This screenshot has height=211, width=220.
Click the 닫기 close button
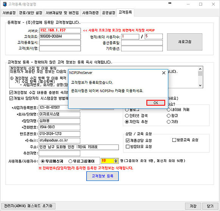click(210, 206)
